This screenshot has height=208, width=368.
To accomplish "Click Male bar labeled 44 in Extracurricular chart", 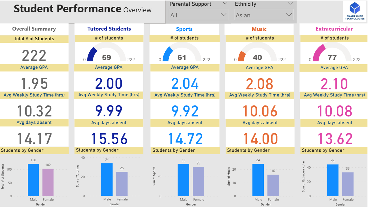I will click(x=333, y=180).
